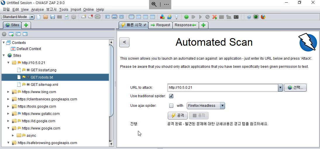Screen dimensions: 320x149
Task: Hide unpinned tabs (tab icon with red X)
Action: coord(91,17)
